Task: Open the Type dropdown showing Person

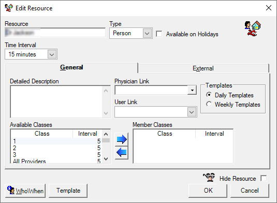Action: (130, 33)
